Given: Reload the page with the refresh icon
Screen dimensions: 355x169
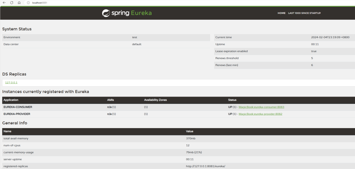Looking at the screenshot, I should tap(11, 3).
